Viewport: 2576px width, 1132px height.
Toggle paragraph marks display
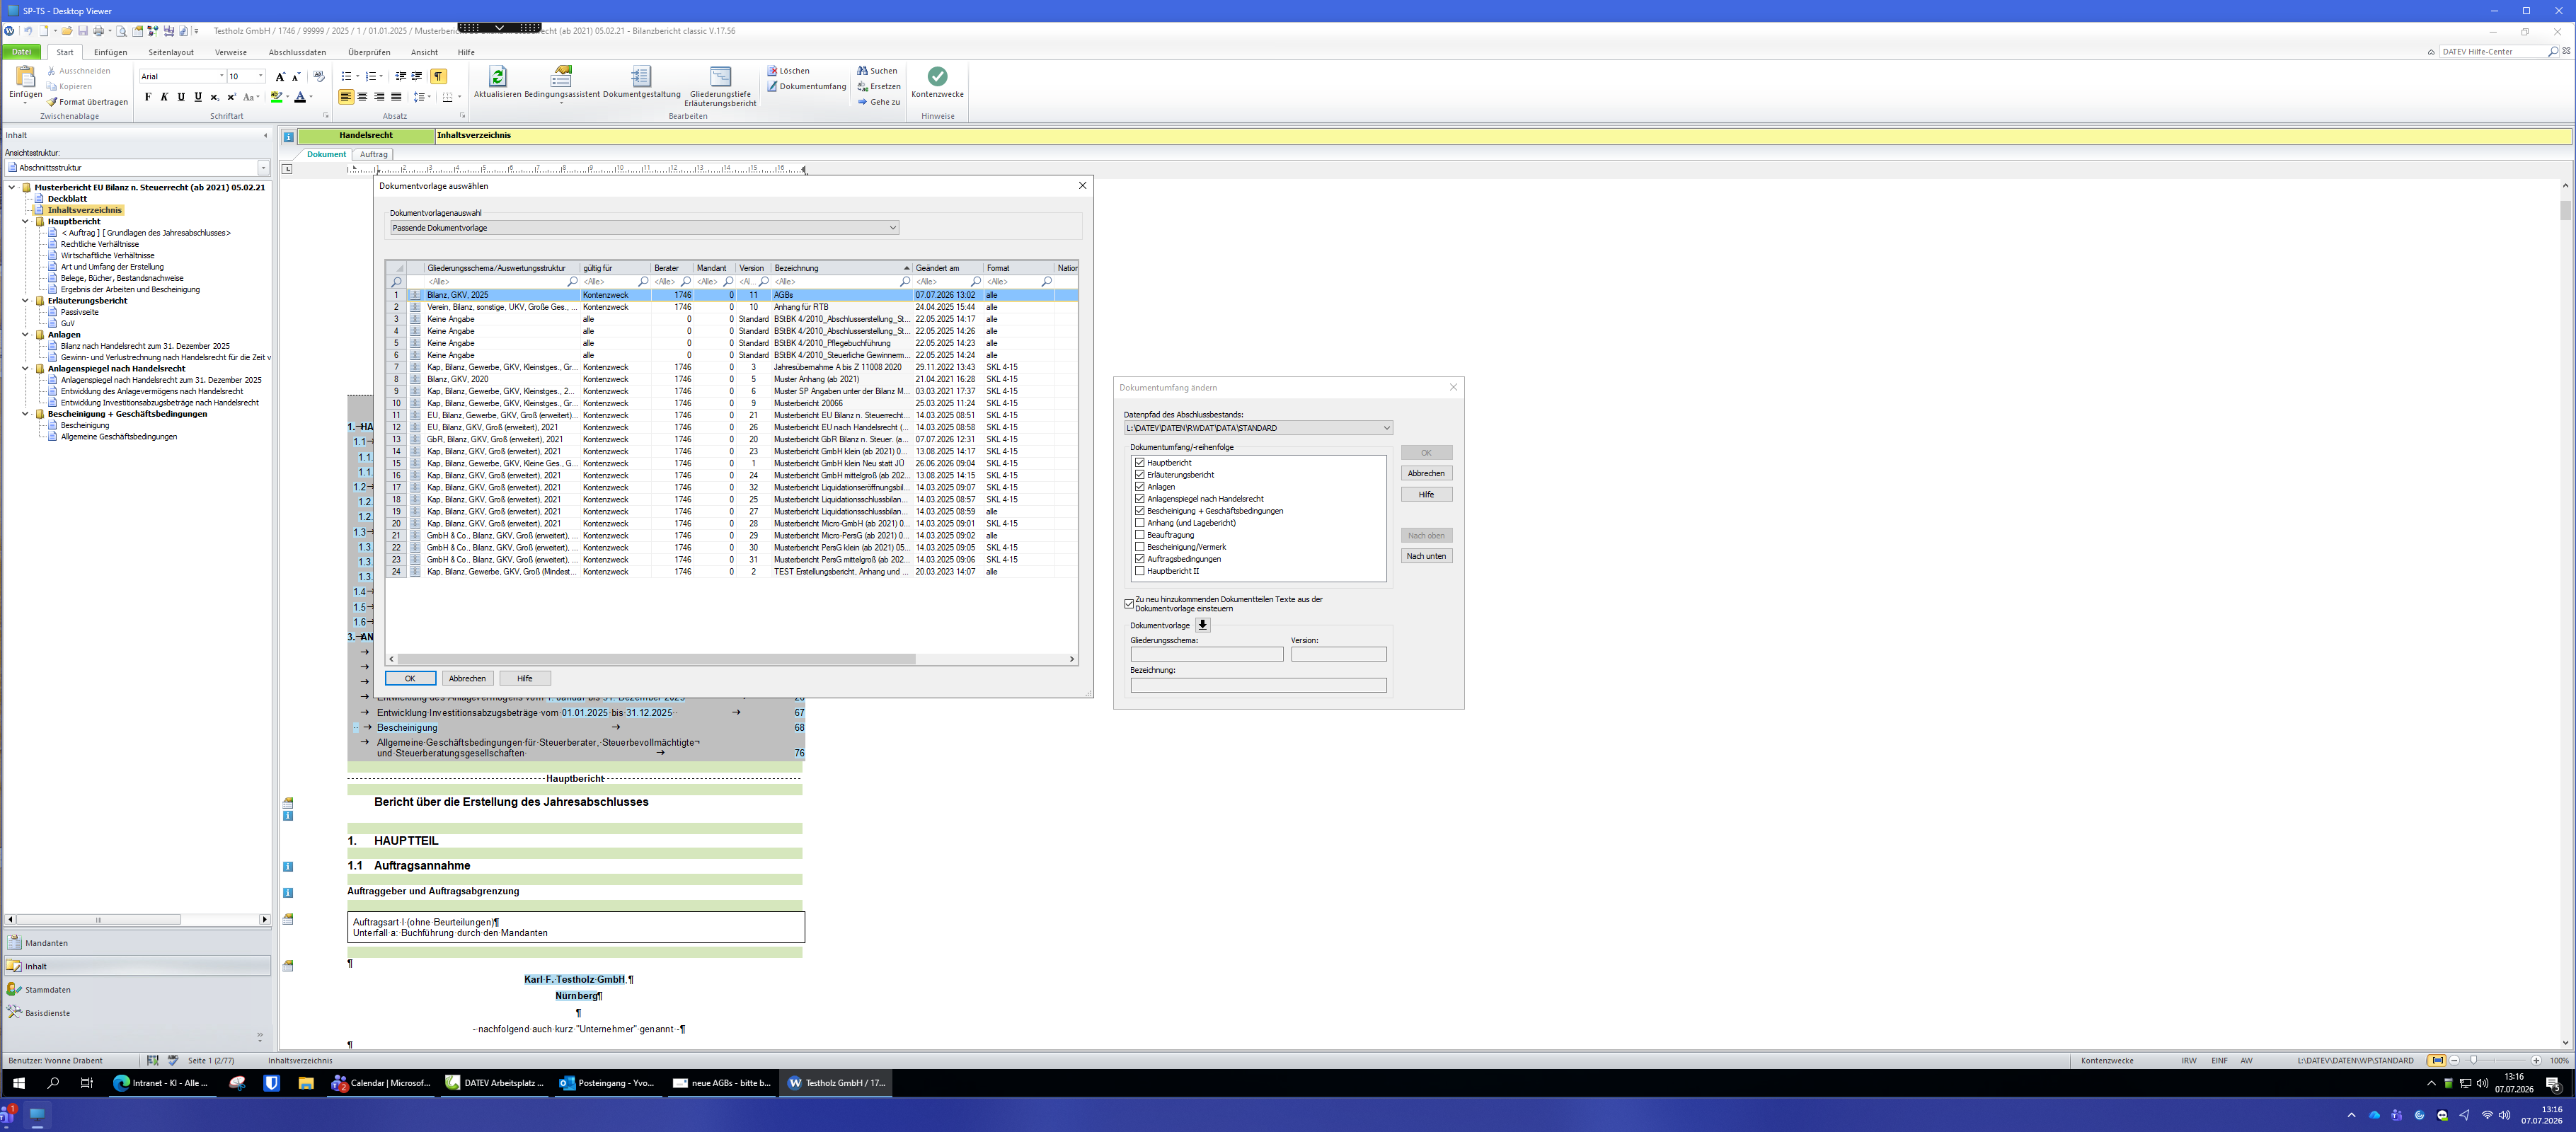tap(438, 76)
